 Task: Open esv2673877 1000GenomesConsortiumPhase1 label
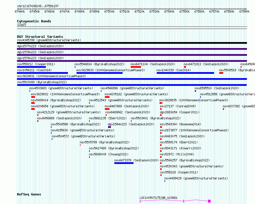[x=194, y=130]
